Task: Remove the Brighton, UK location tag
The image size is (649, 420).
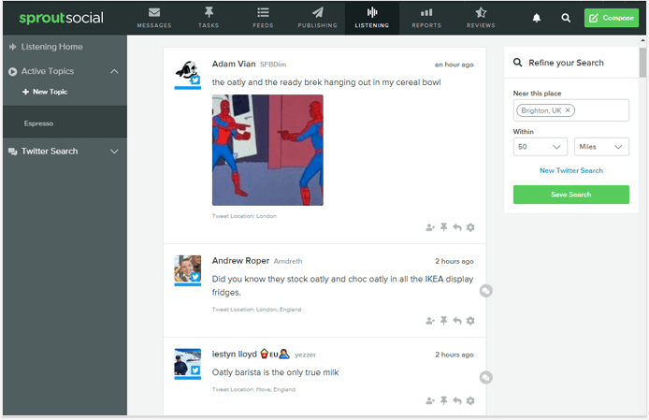Action: click(568, 110)
